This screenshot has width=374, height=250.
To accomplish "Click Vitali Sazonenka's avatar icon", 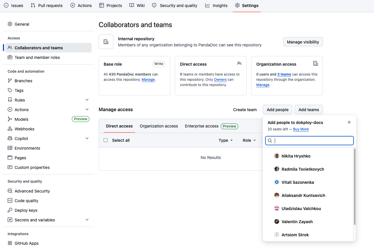I will [277, 182].
